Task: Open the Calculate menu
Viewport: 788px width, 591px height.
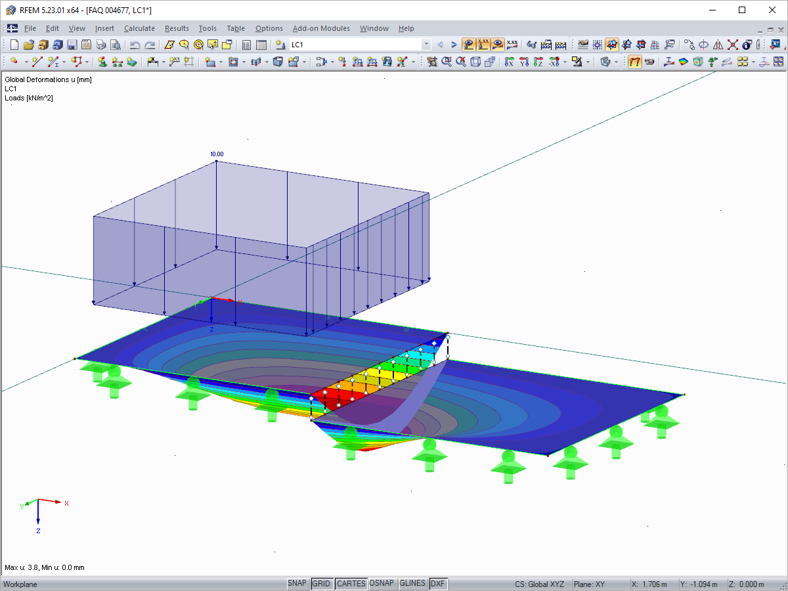Action: [139, 28]
